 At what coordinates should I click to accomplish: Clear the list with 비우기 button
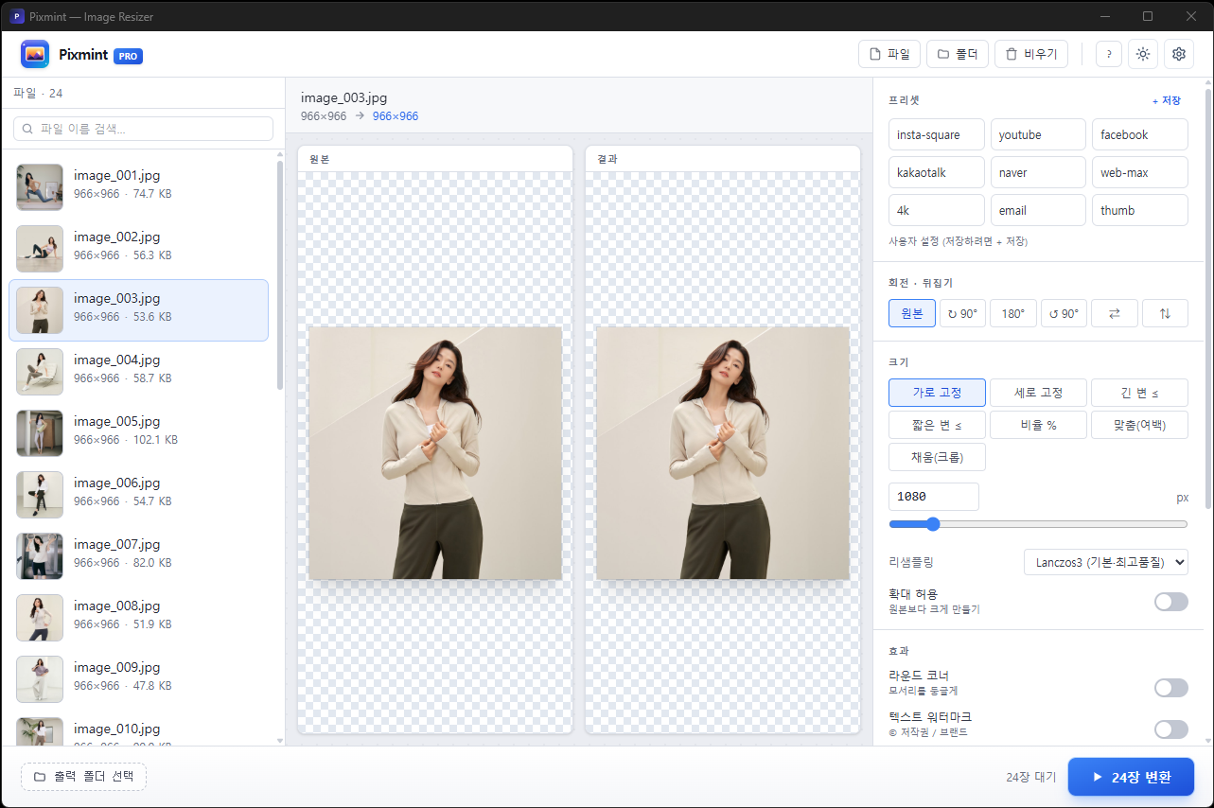[x=1031, y=55]
